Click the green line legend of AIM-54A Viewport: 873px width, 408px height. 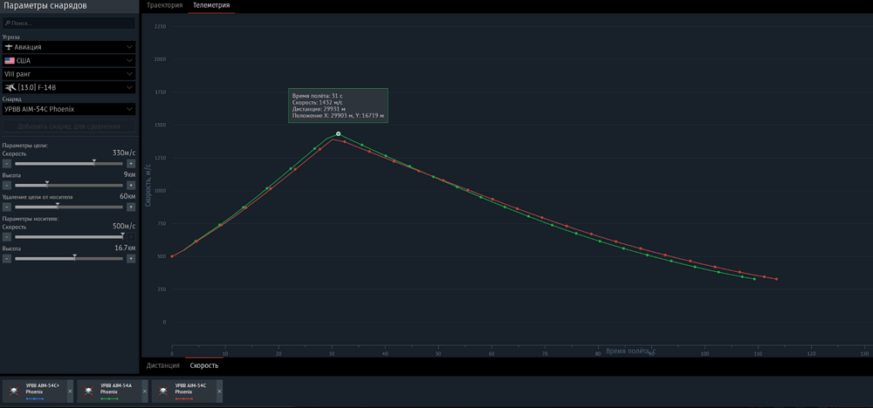point(109,399)
